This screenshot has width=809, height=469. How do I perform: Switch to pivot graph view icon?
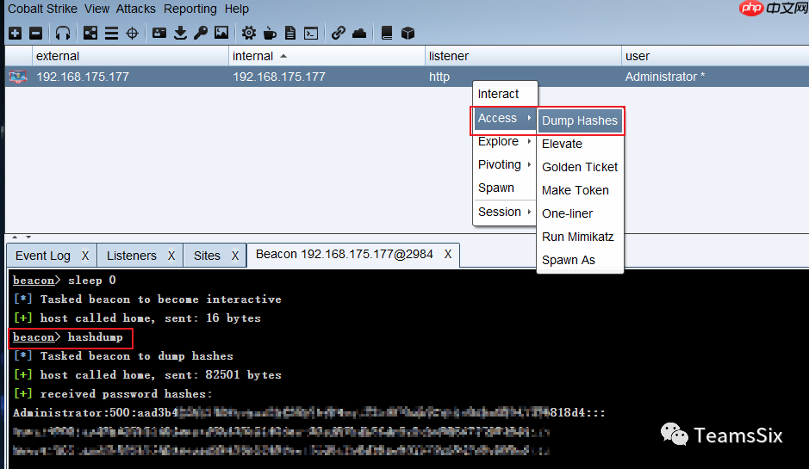coord(90,34)
